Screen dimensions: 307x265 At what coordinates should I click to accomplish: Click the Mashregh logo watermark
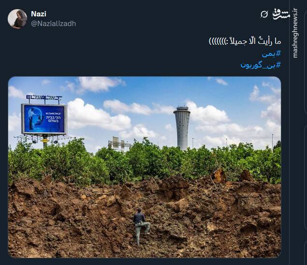281,14
